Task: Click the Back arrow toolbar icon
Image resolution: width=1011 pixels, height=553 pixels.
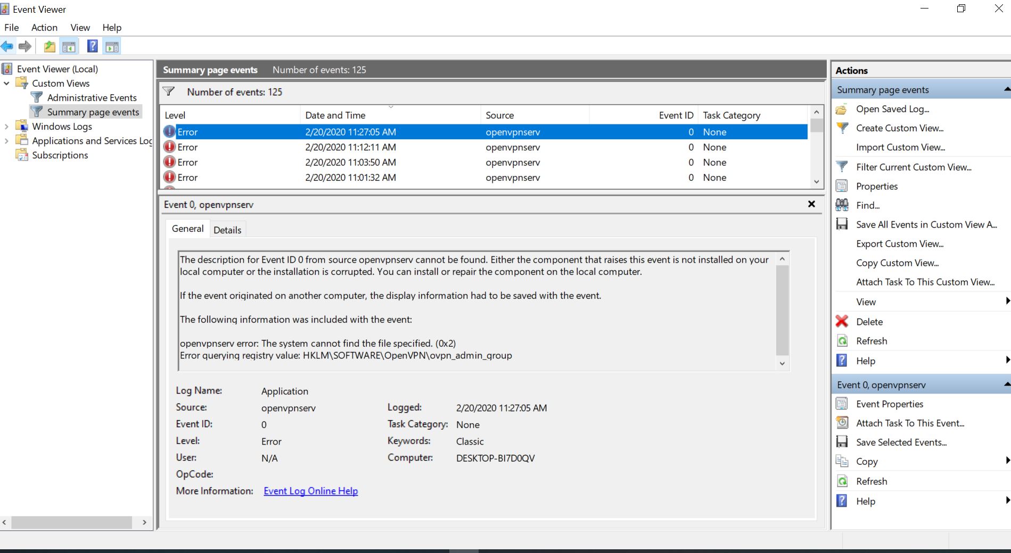Action: click(x=7, y=47)
